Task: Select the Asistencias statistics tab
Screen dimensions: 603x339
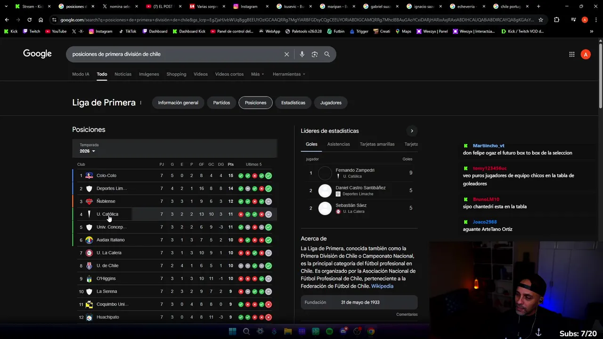Action: point(339,144)
